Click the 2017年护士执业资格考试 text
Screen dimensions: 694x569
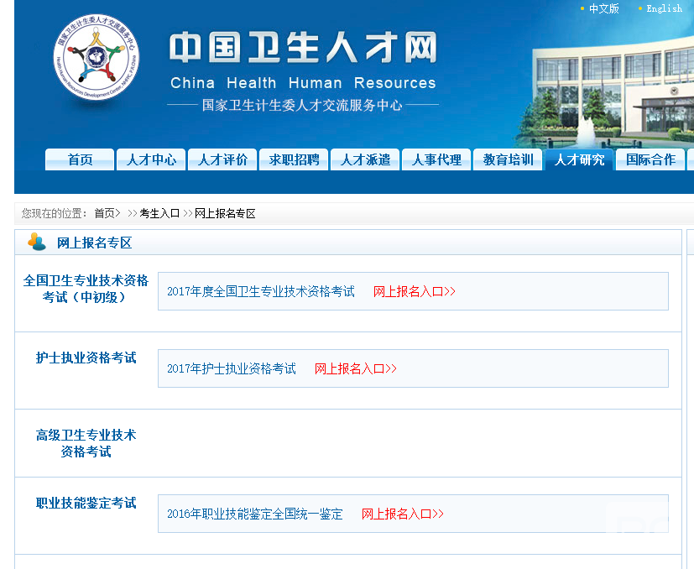pos(232,368)
